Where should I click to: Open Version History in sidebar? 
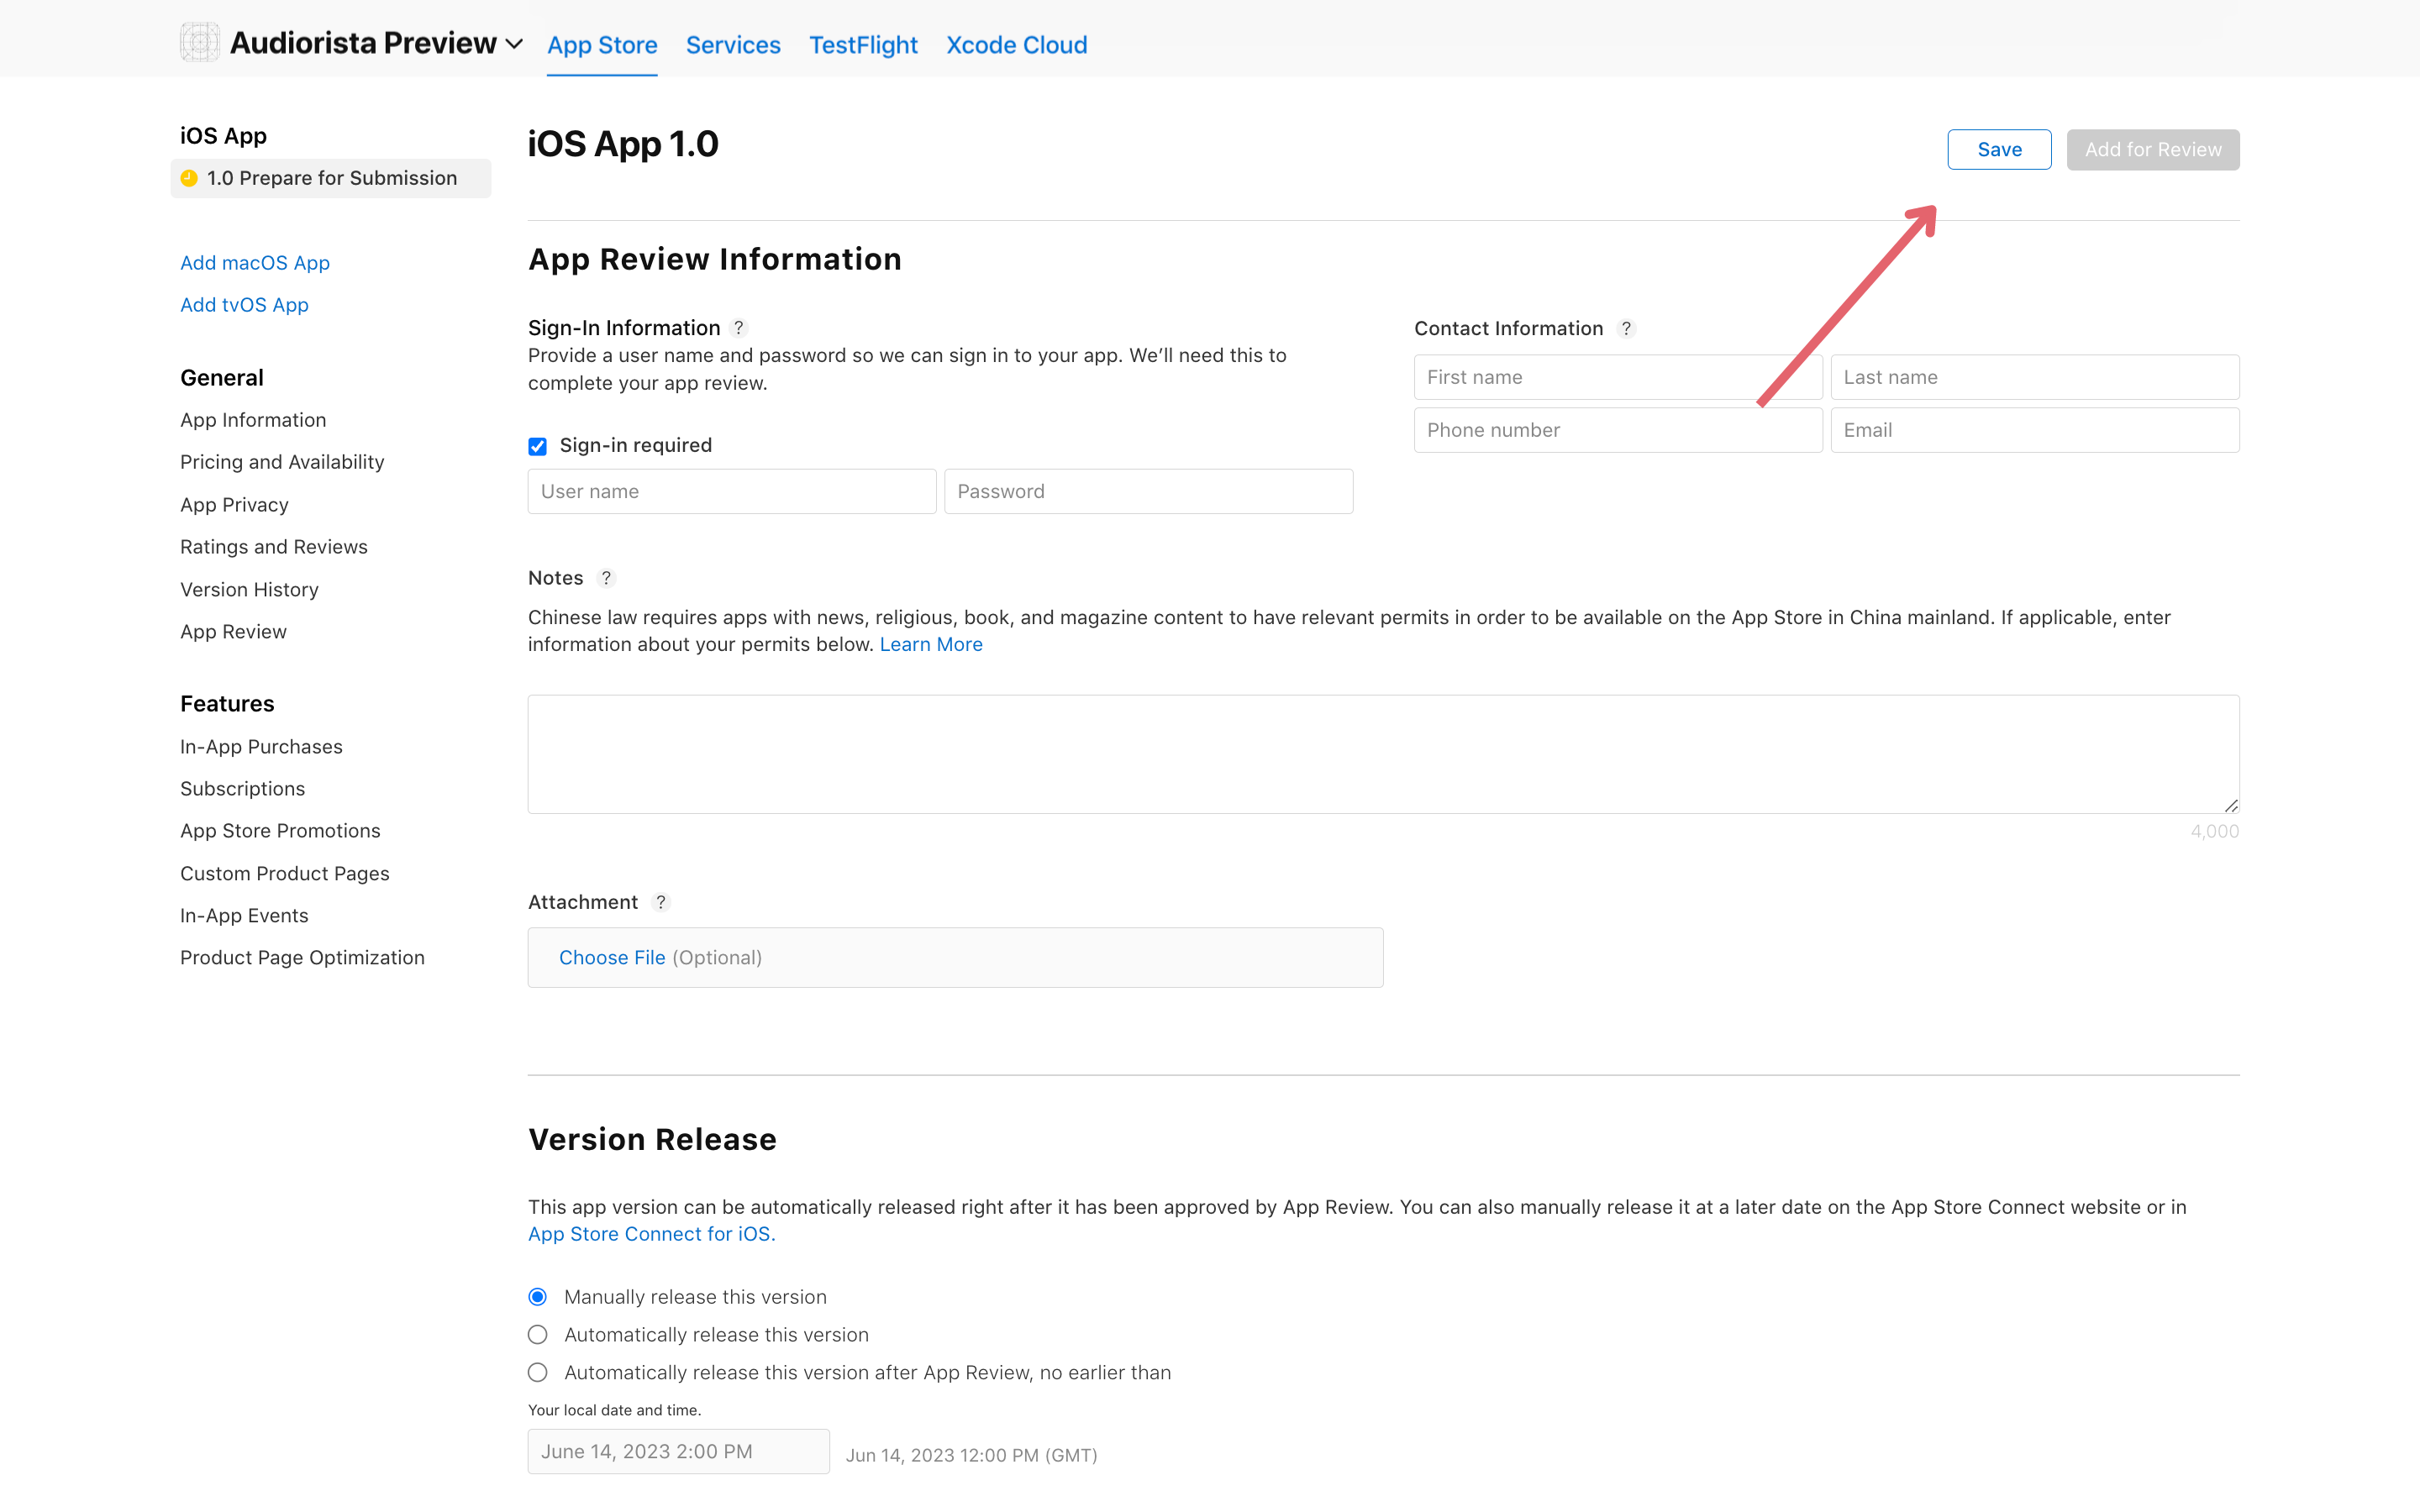tap(249, 590)
